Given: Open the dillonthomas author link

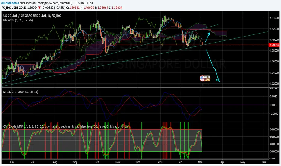Looking at the screenshot, I should click(10, 3).
